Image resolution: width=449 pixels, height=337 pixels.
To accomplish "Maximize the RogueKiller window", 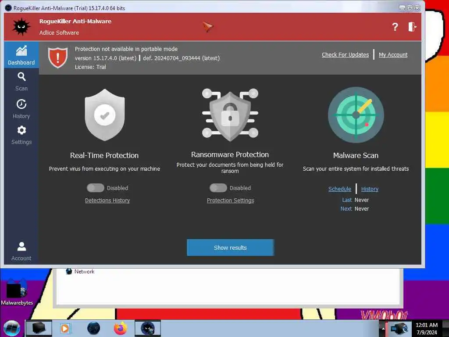I will (410, 8).
